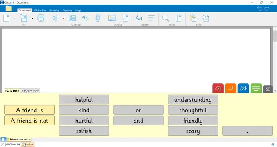This screenshot has width=277, height=147.
Task: Click the word 'friendly'
Action: coord(193,121)
